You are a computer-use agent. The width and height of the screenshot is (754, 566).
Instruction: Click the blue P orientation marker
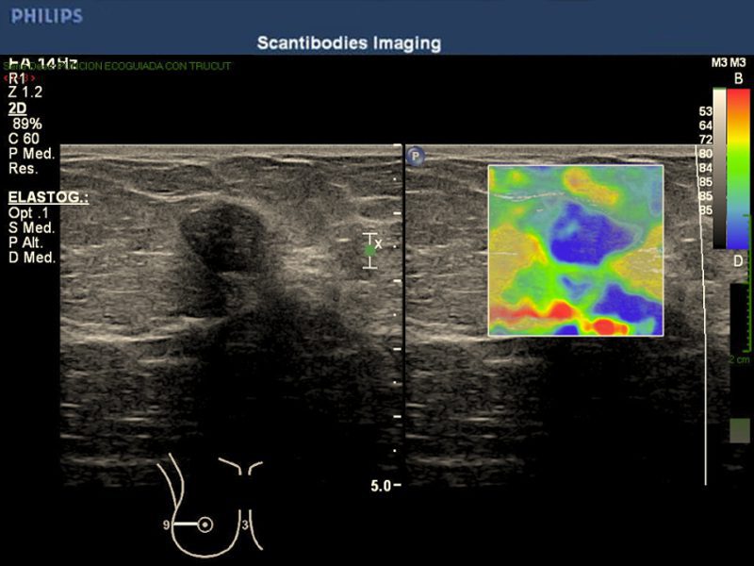(414, 155)
